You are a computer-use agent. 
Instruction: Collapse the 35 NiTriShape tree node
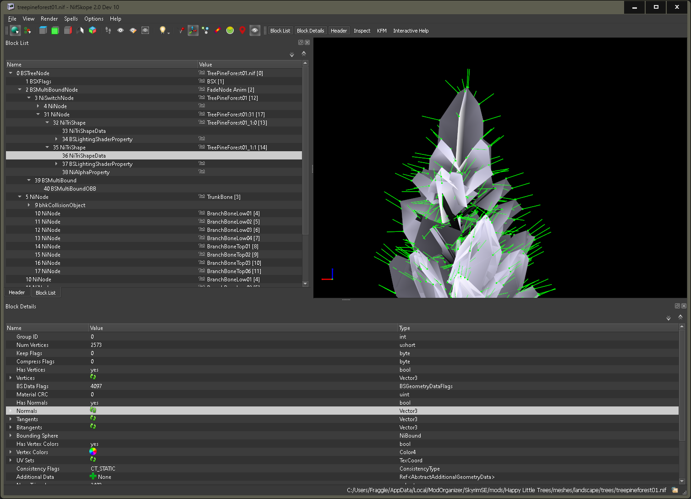click(x=47, y=148)
